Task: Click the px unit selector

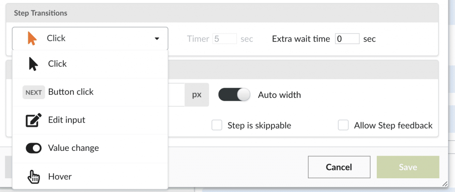Action: point(197,95)
